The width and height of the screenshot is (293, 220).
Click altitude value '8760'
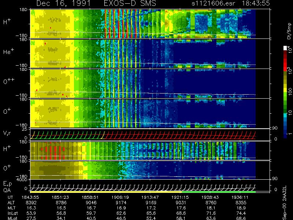(211, 203)
